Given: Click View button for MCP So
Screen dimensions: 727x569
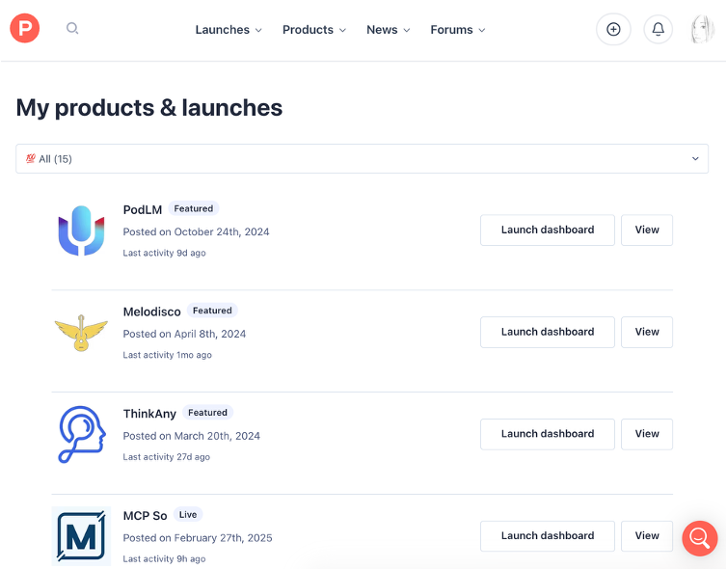Looking at the screenshot, I should [x=647, y=536].
